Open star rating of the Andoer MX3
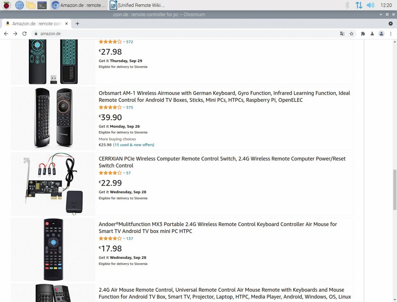 [110, 239]
